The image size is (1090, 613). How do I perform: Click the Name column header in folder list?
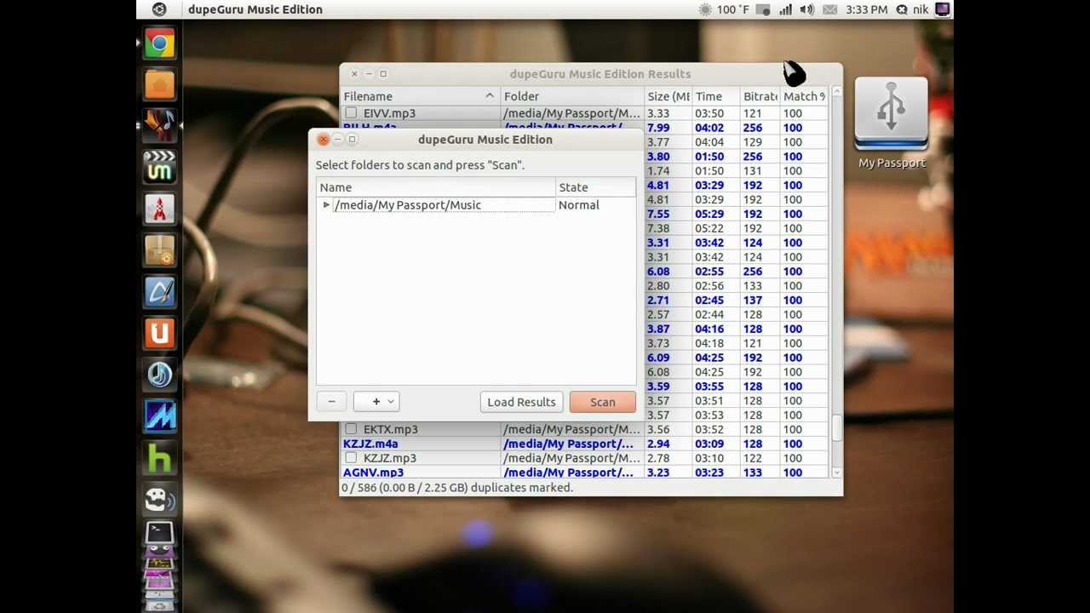point(436,187)
